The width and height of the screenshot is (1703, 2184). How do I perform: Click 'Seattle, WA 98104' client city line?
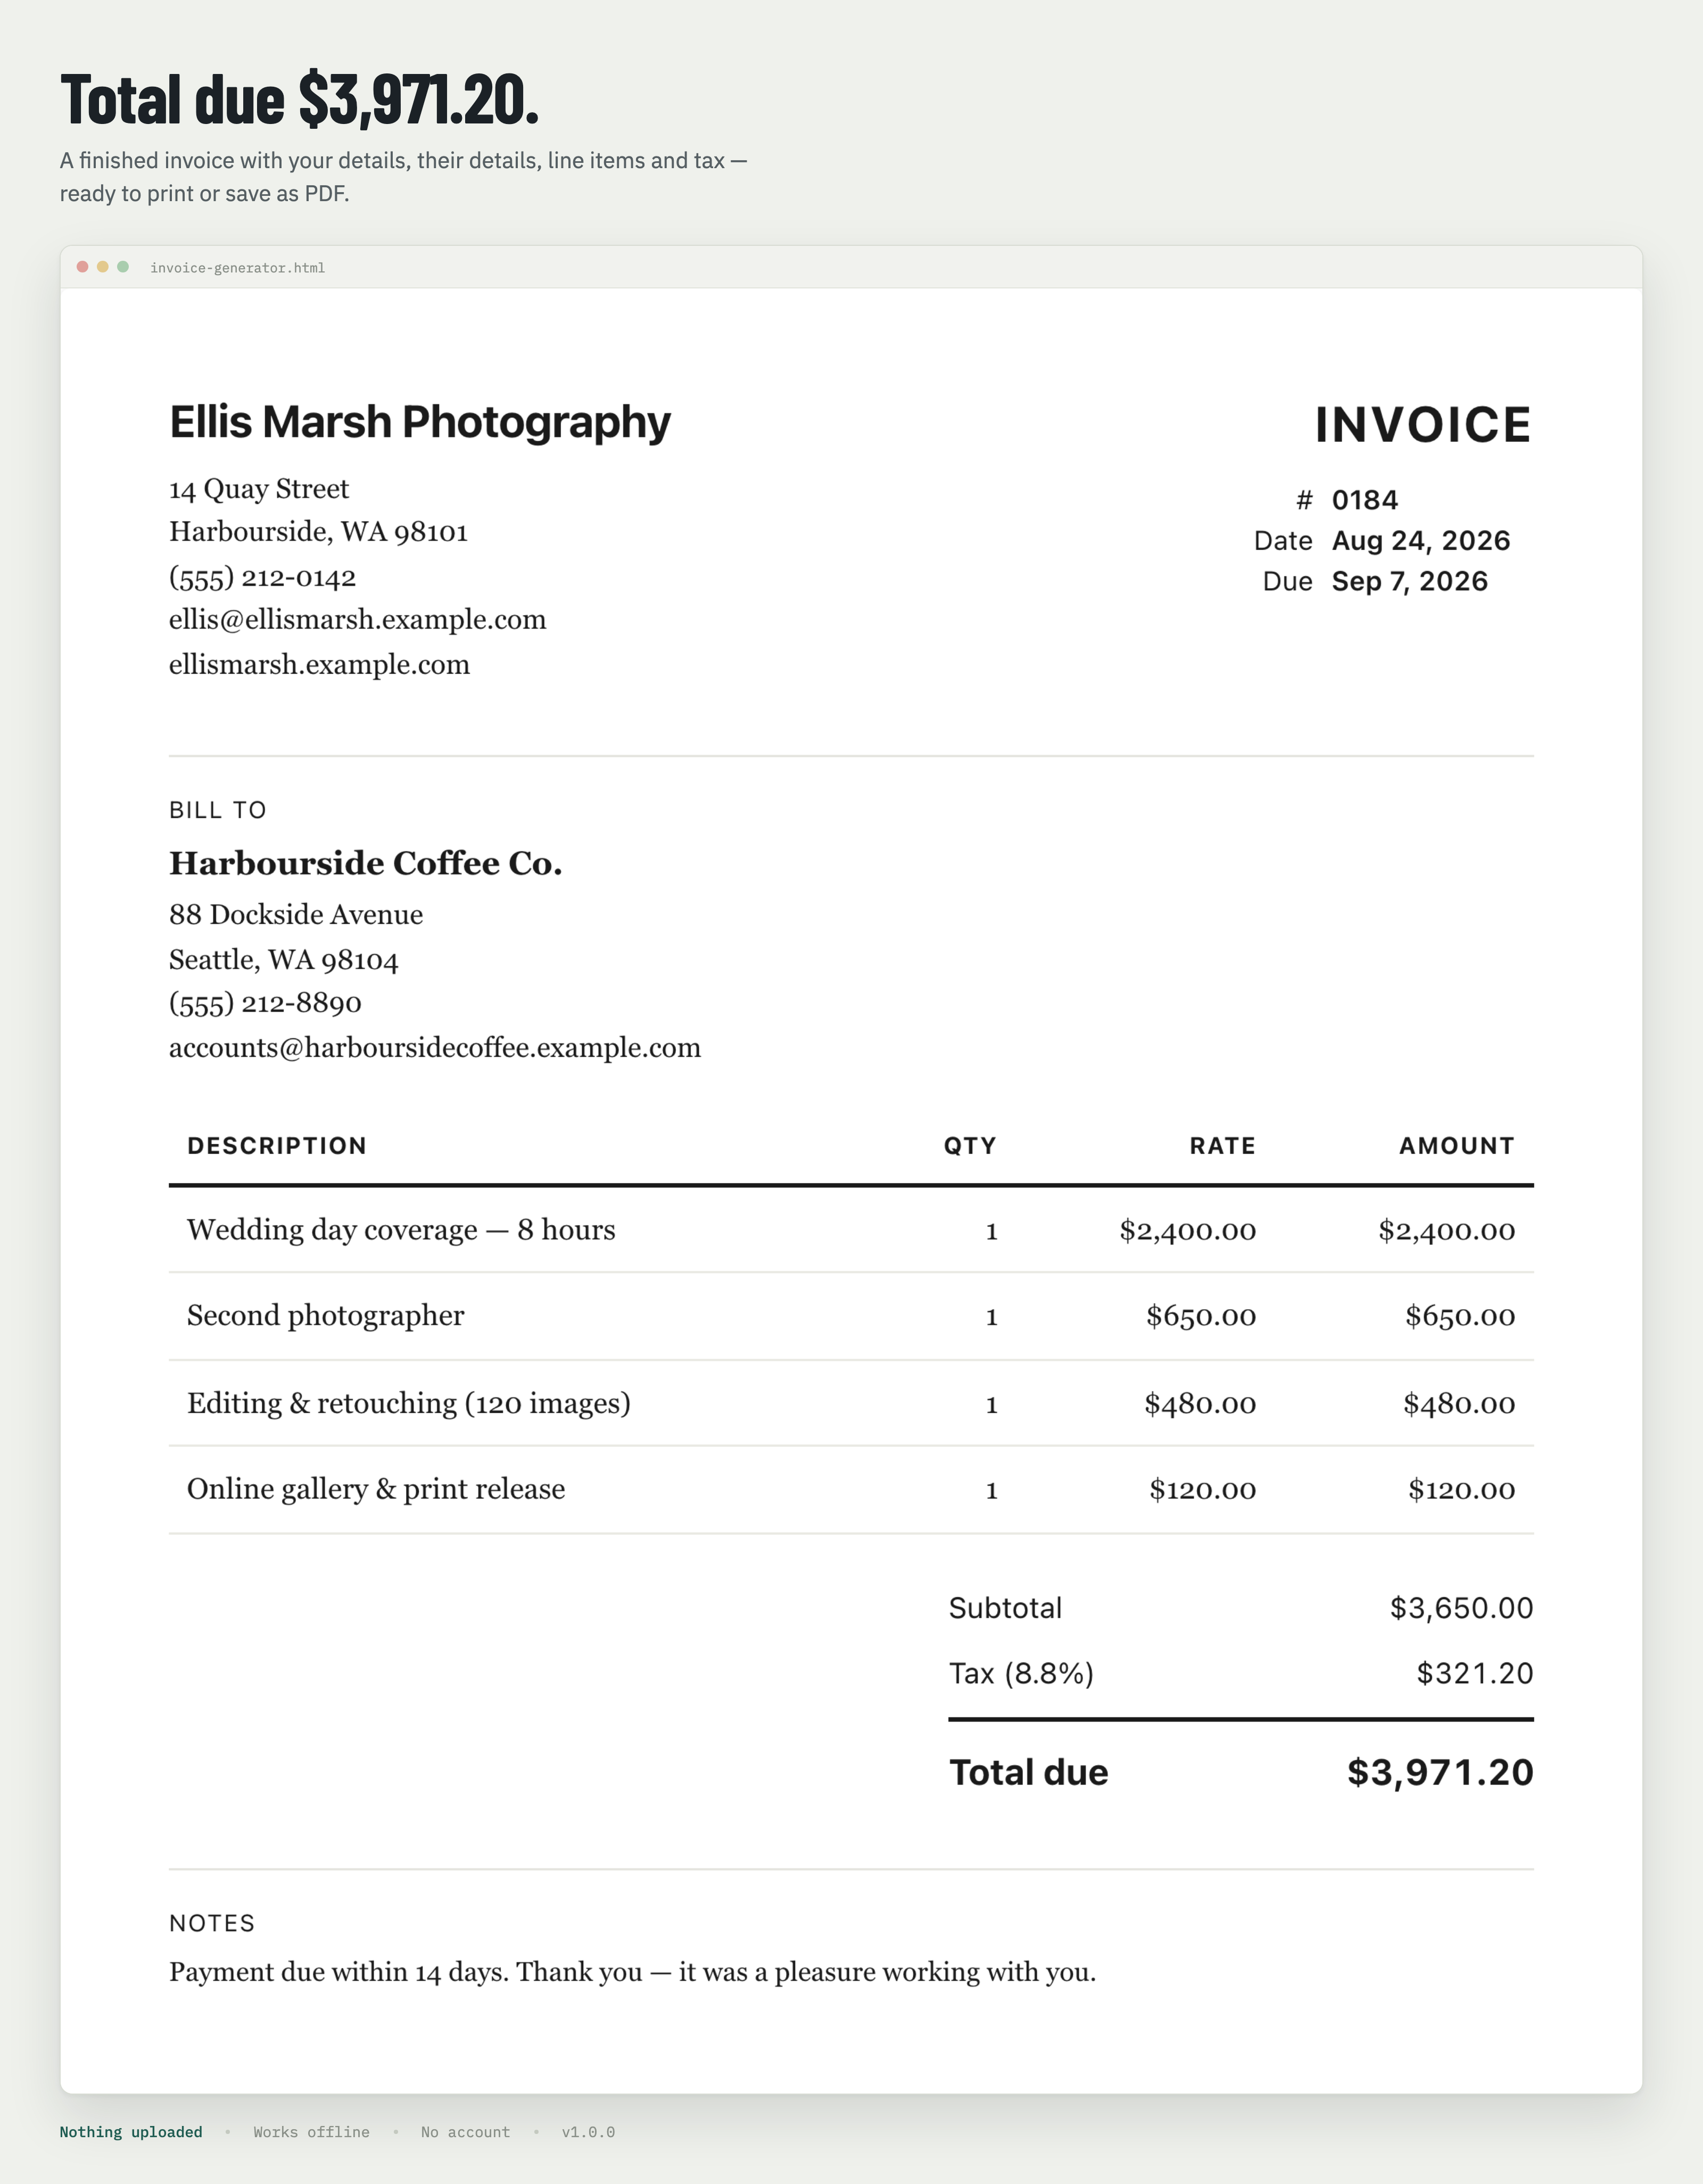[284, 960]
